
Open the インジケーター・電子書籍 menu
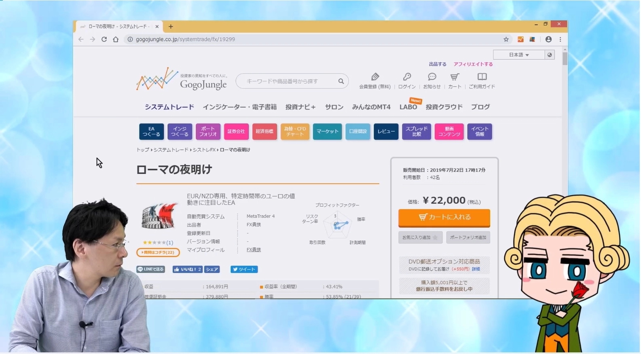tap(240, 107)
